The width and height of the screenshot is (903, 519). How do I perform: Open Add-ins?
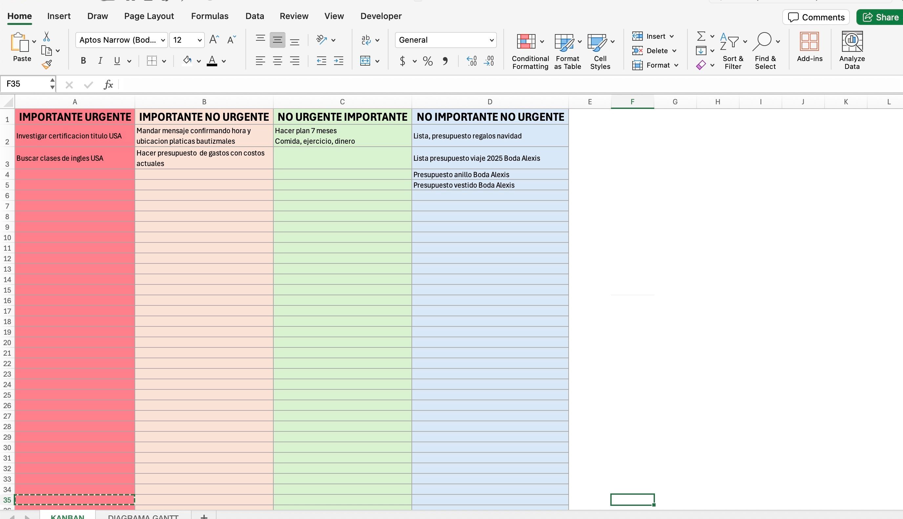(x=809, y=48)
